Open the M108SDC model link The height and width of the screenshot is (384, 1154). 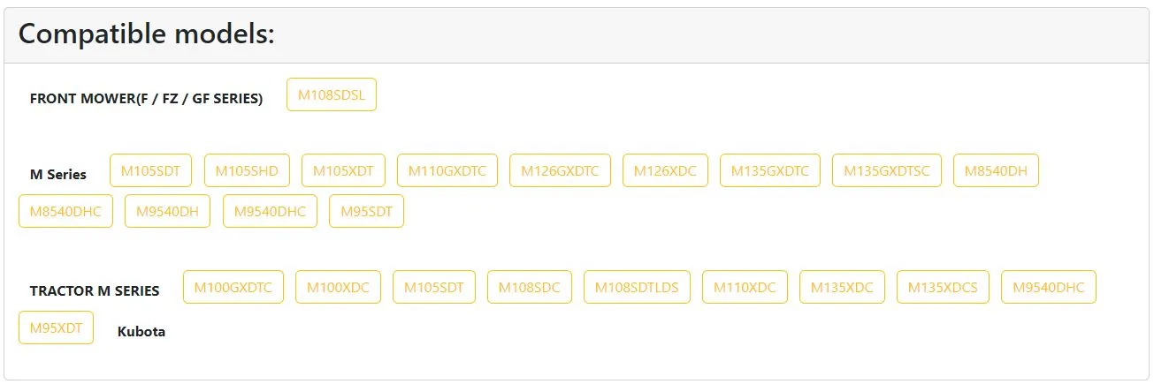(529, 287)
